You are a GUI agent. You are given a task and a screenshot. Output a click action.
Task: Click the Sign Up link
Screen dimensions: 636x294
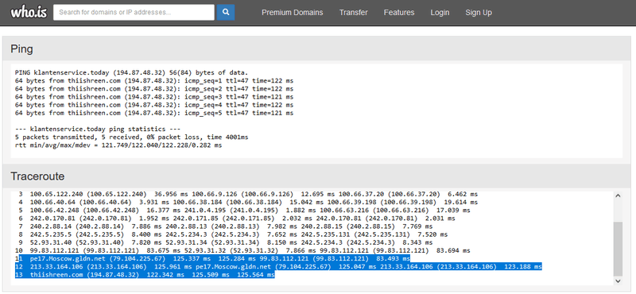point(479,13)
